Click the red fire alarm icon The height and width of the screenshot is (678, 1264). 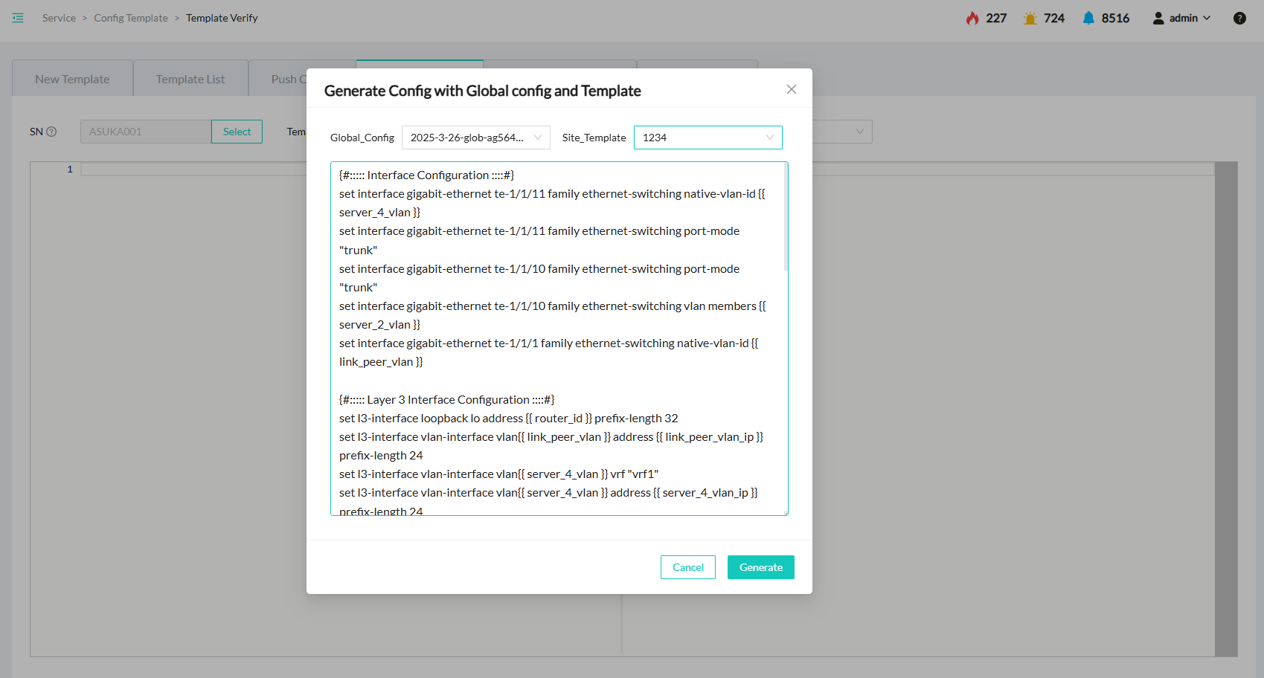(x=972, y=18)
